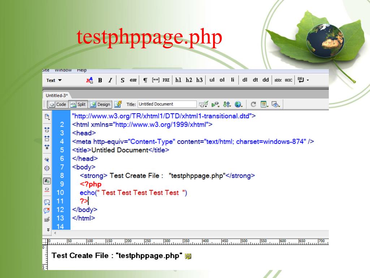Switch to Code view
This screenshot has width=370, height=278.
tap(58, 104)
